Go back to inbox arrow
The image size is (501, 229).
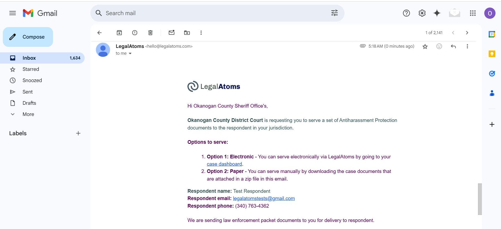[x=99, y=33]
